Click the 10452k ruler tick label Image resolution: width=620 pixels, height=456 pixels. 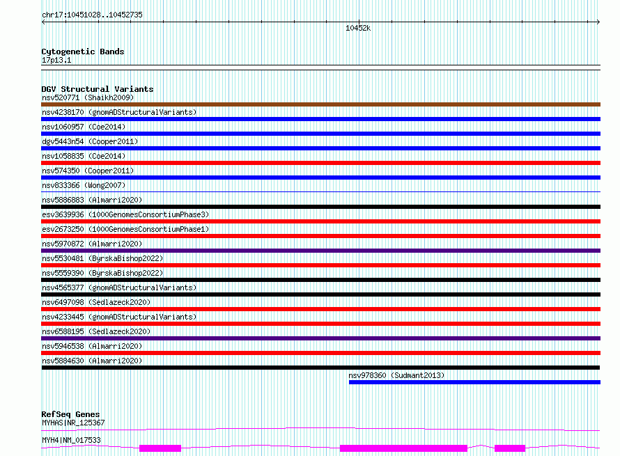pyautogui.click(x=358, y=28)
